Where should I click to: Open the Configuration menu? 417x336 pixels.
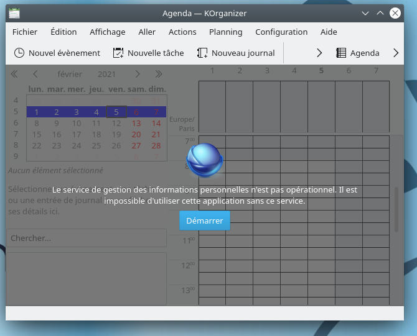point(281,32)
